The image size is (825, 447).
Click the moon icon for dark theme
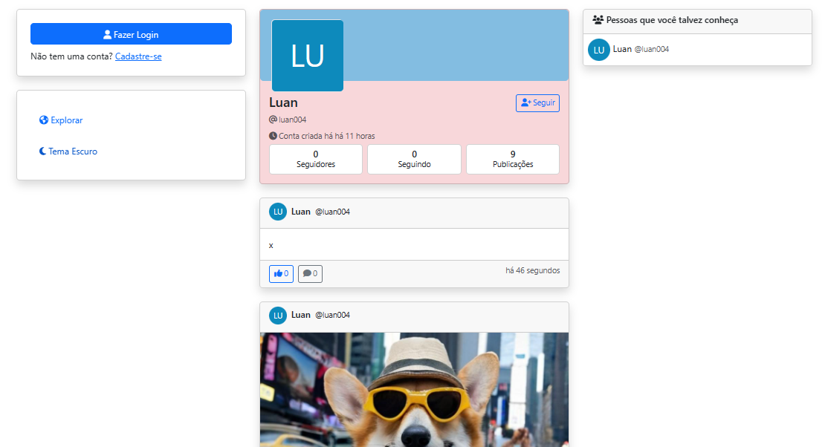pos(43,151)
